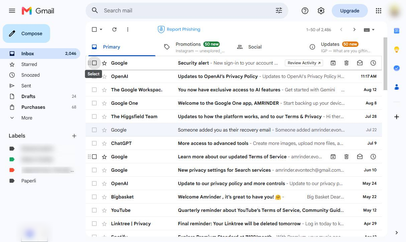The height and width of the screenshot is (242, 406).
Task: Click Report Phishing
Action: [179, 29]
